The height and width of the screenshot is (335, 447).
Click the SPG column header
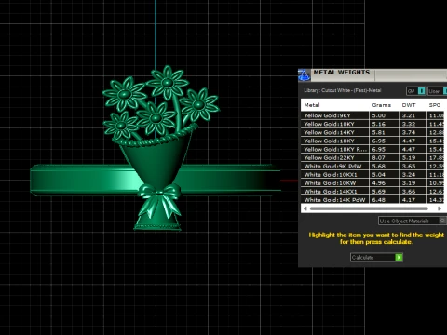click(435, 105)
